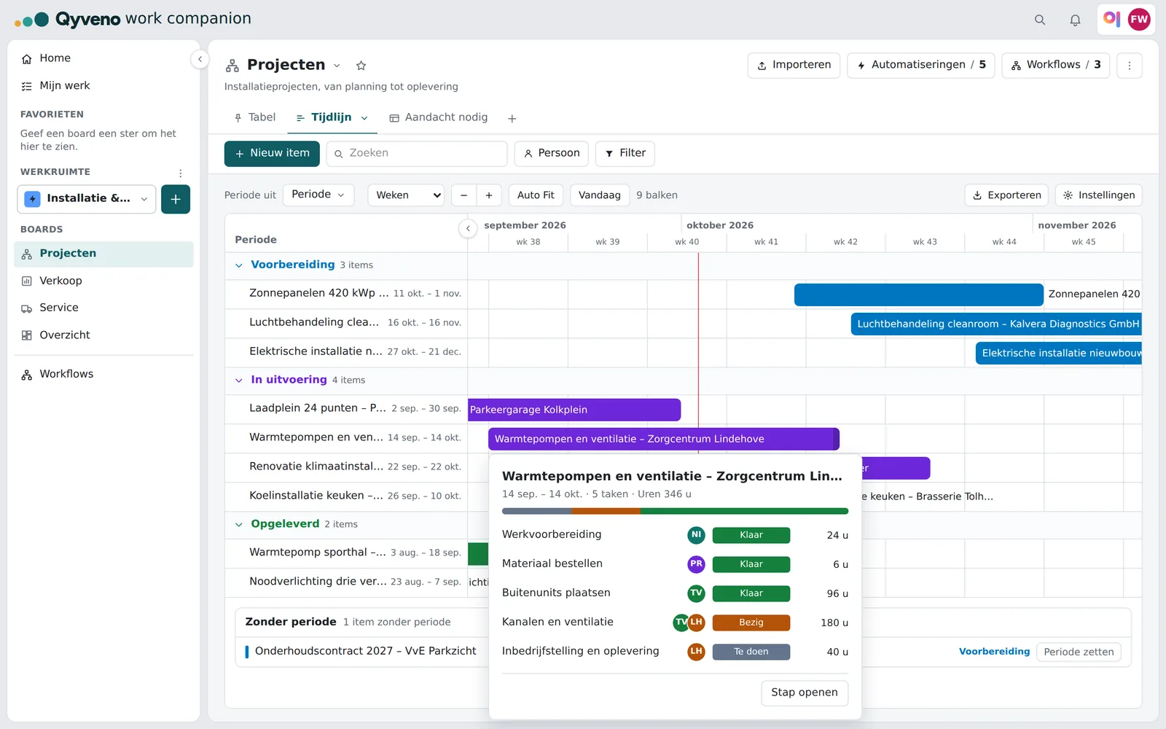Open the Periode uit dropdown

(318, 195)
